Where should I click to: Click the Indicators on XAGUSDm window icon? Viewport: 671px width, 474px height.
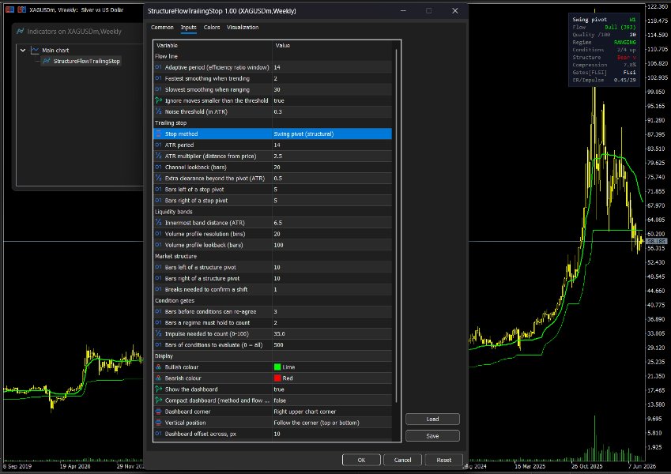click(x=20, y=32)
